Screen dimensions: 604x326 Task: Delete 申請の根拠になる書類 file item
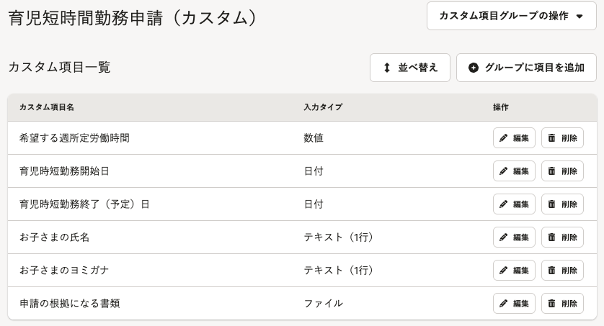562,303
